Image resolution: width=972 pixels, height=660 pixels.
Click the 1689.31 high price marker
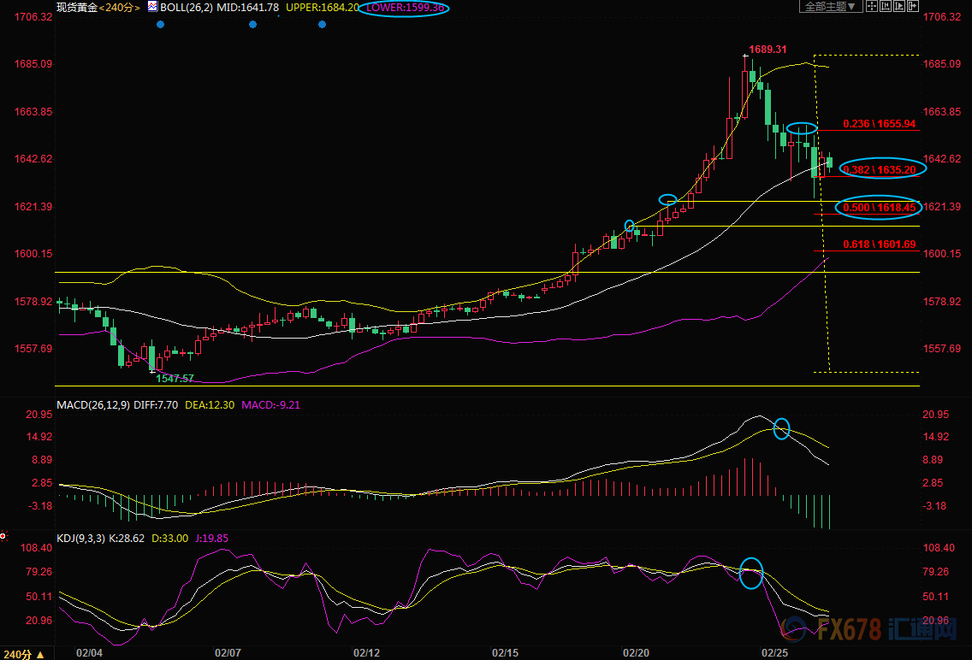[x=768, y=50]
